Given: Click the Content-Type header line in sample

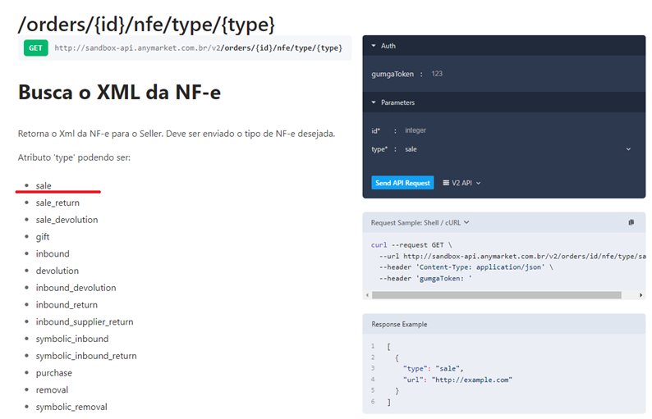Looking at the screenshot, I should [466, 267].
